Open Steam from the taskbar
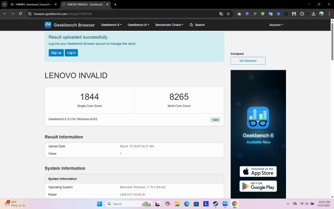Viewport: 334px width, 209px height. click(x=215, y=204)
